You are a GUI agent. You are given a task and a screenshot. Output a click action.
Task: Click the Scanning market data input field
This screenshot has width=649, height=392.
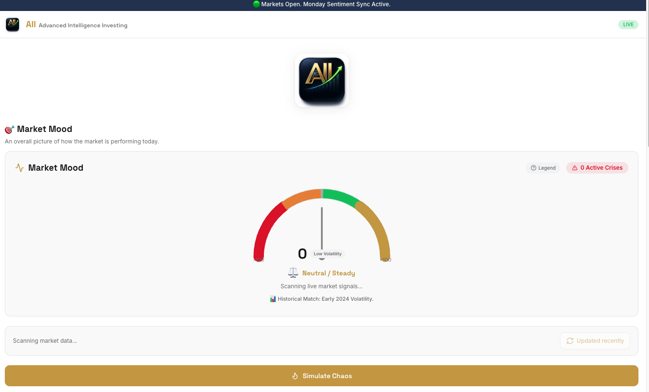(192, 341)
